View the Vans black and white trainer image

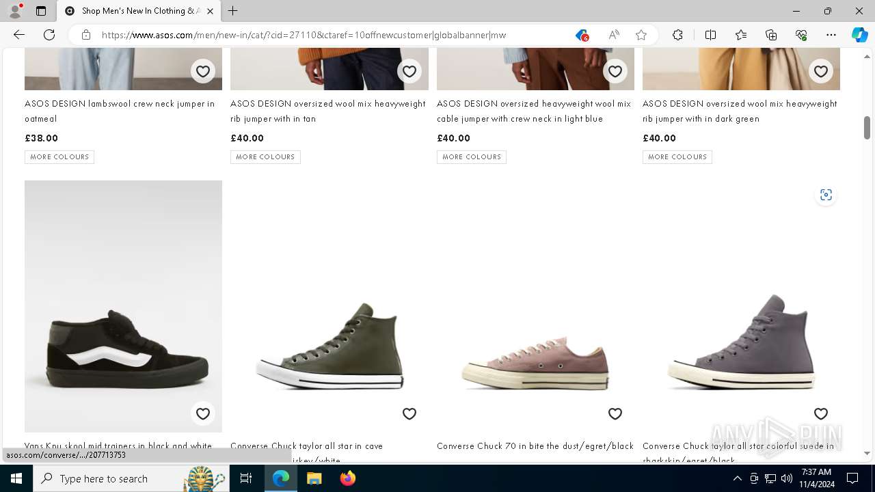tap(123, 306)
